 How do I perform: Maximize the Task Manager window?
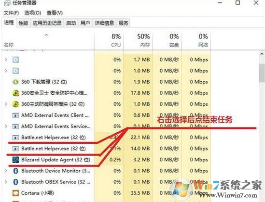pos(238,2)
